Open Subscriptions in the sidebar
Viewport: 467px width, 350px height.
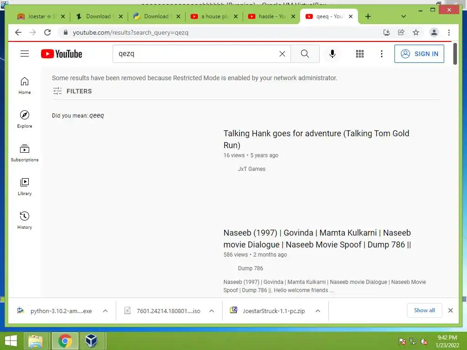tap(25, 153)
